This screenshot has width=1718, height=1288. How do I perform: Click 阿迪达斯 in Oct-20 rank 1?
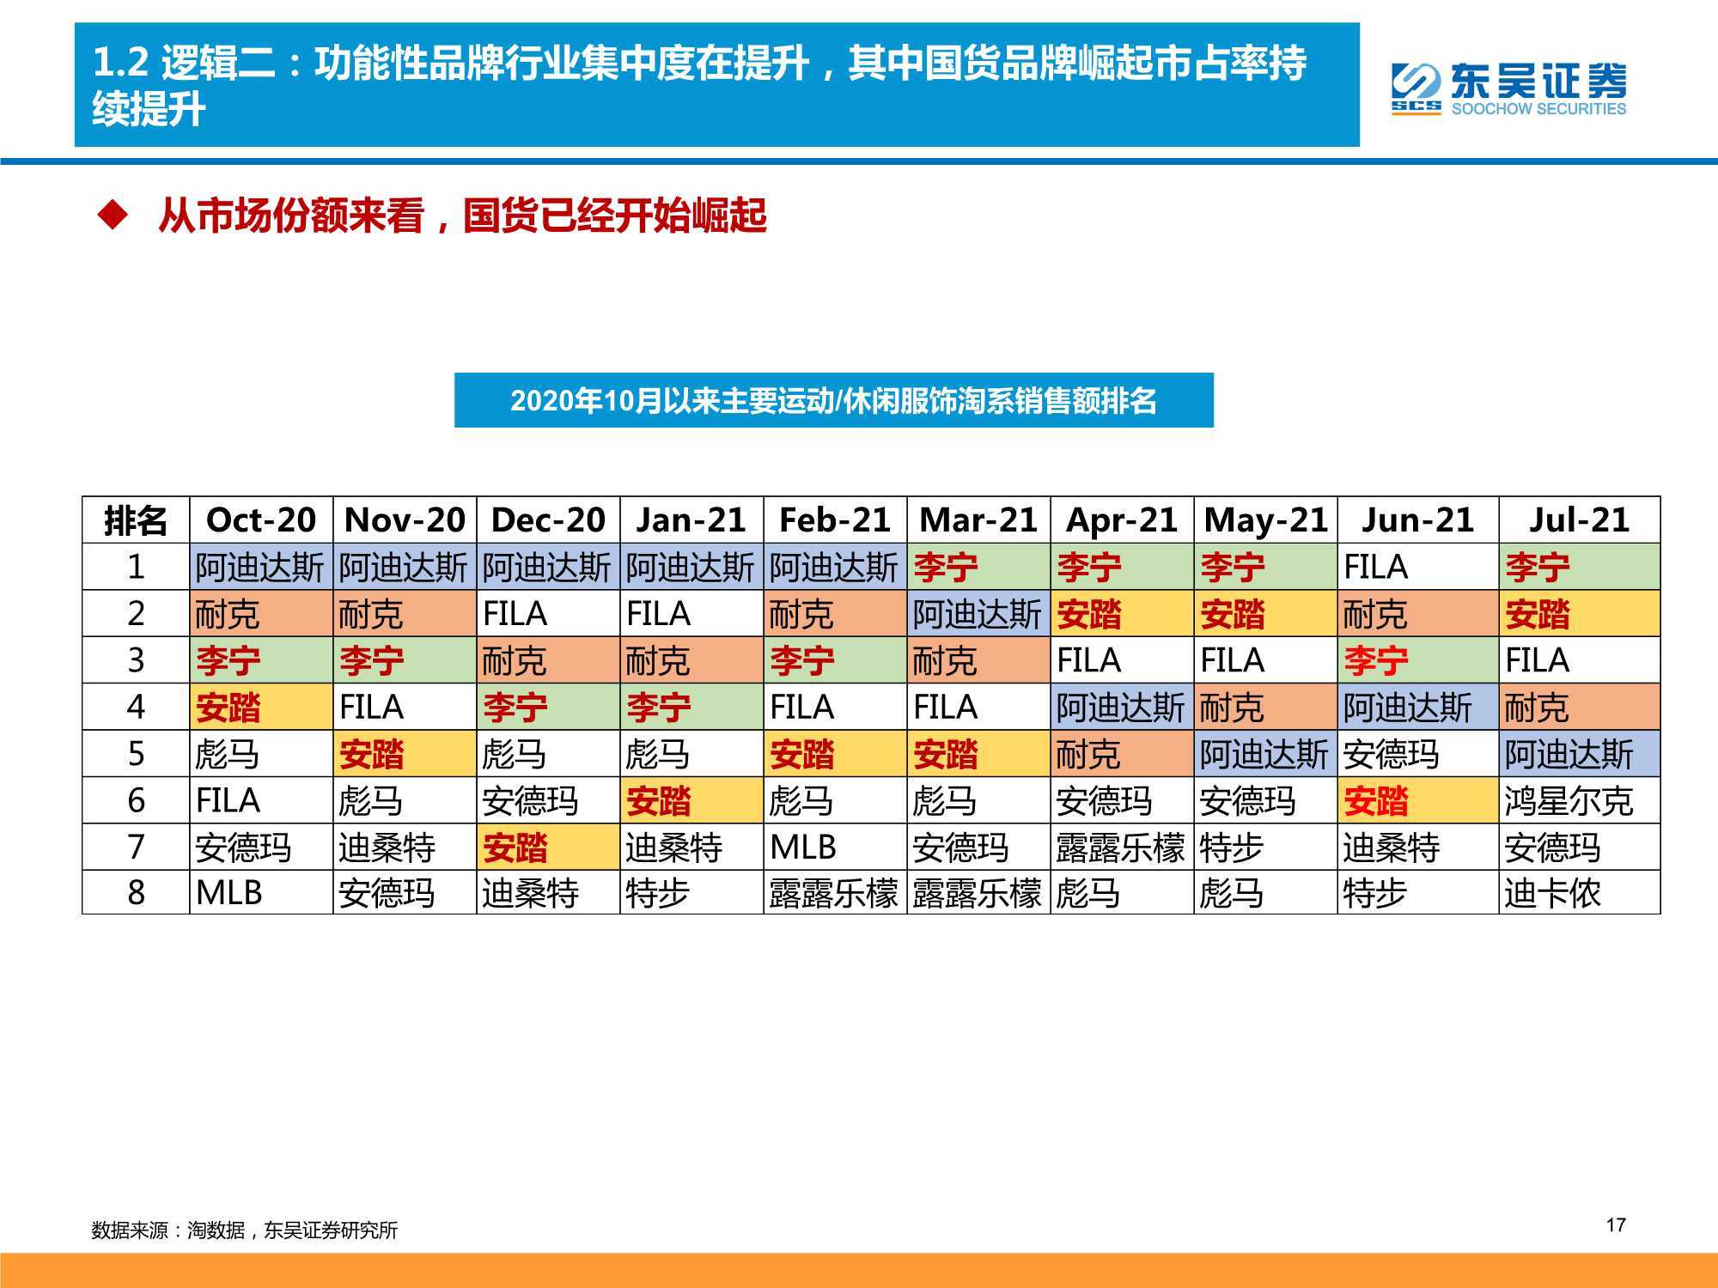pyautogui.click(x=261, y=567)
